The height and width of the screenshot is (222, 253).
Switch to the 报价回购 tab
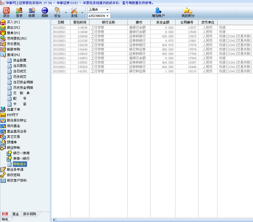tap(29, 214)
